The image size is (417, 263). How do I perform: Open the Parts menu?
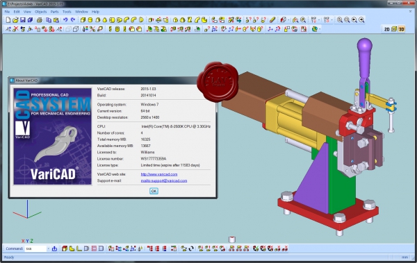(54, 12)
